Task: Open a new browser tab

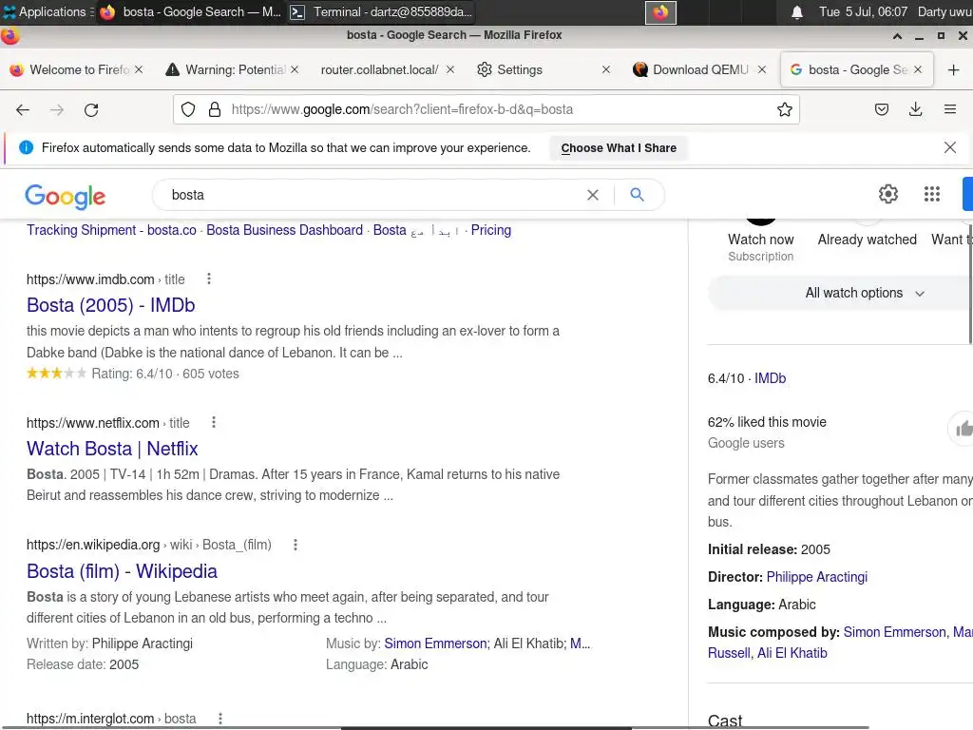Action: click(x=953, y=70)
